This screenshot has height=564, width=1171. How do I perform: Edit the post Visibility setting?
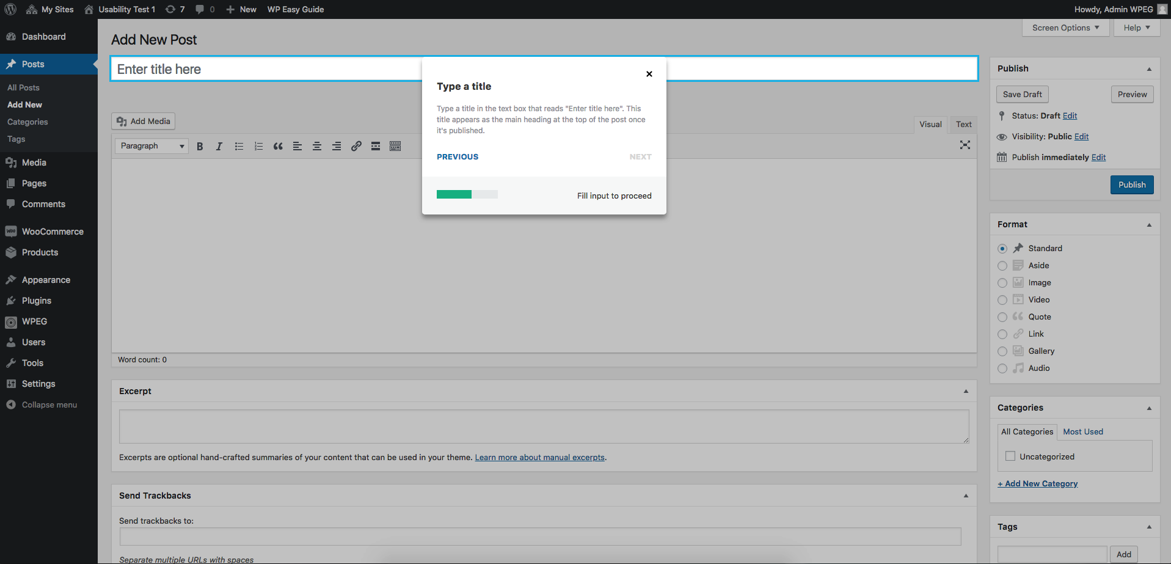click(1081, 136)
